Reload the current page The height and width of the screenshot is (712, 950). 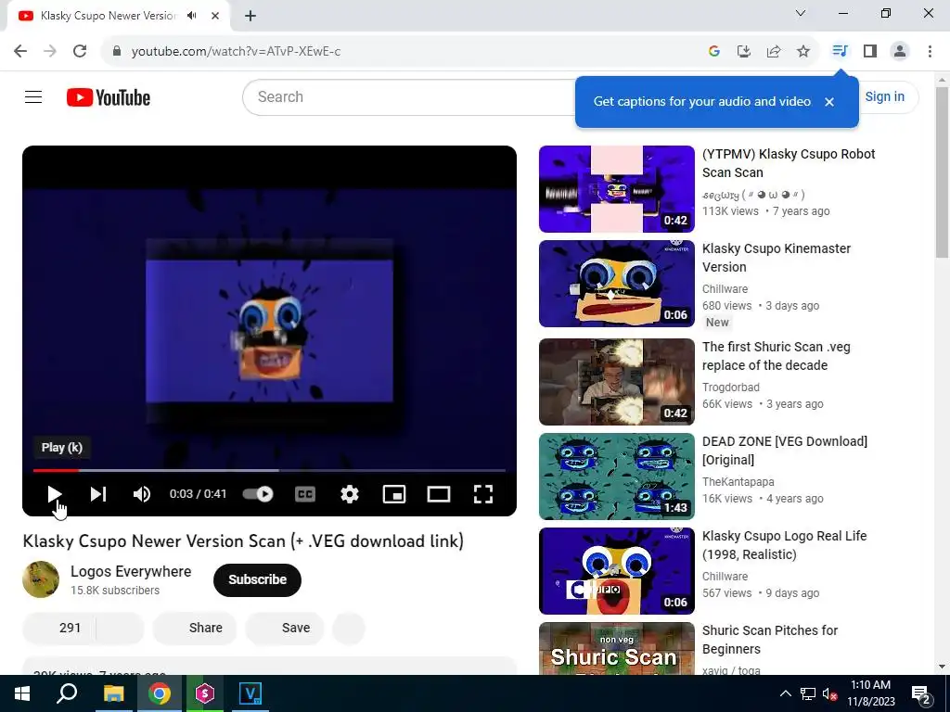[80, 51]
